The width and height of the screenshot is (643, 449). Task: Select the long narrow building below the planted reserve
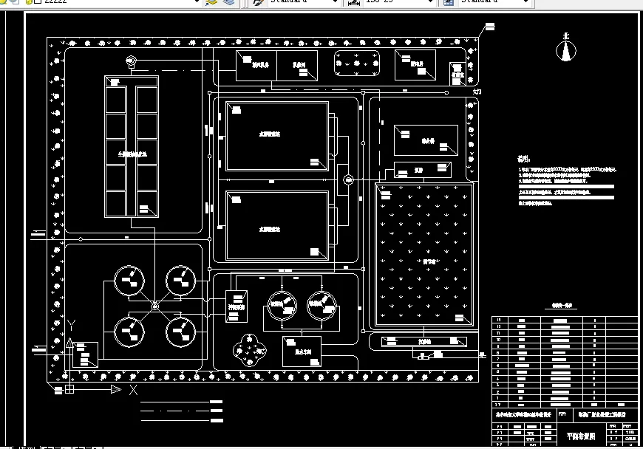pos(424,341)
